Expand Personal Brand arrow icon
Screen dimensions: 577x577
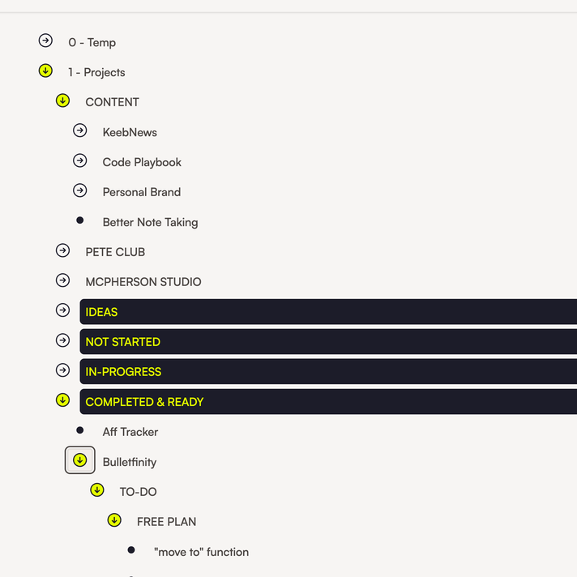(79, 191)
